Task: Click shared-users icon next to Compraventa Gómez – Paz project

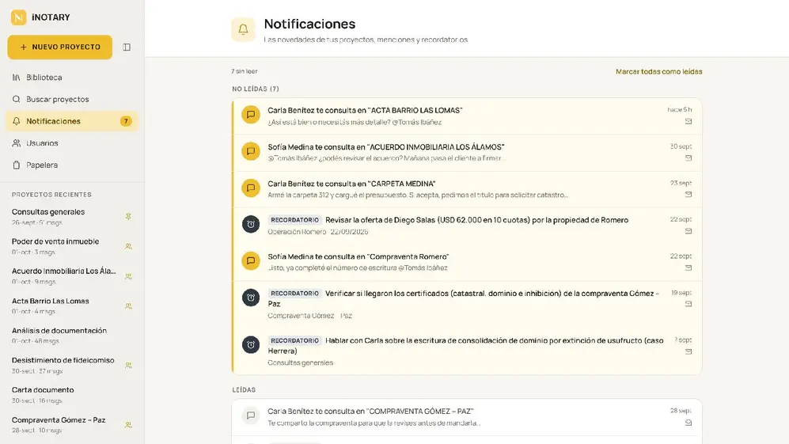Action: pyautogui.click(x=128, y=425)
